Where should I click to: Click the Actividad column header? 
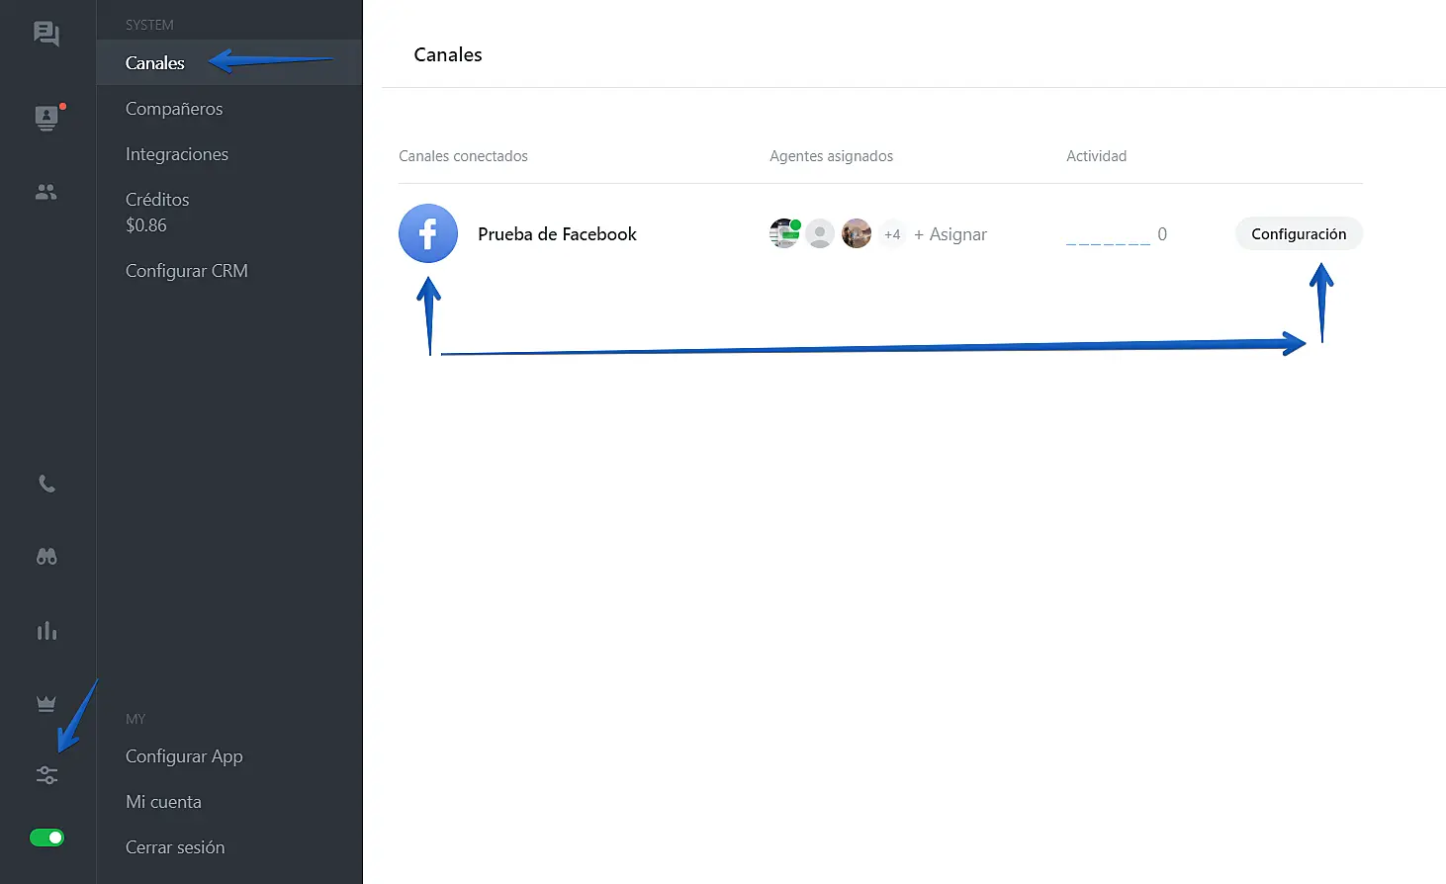point(1096,156)
